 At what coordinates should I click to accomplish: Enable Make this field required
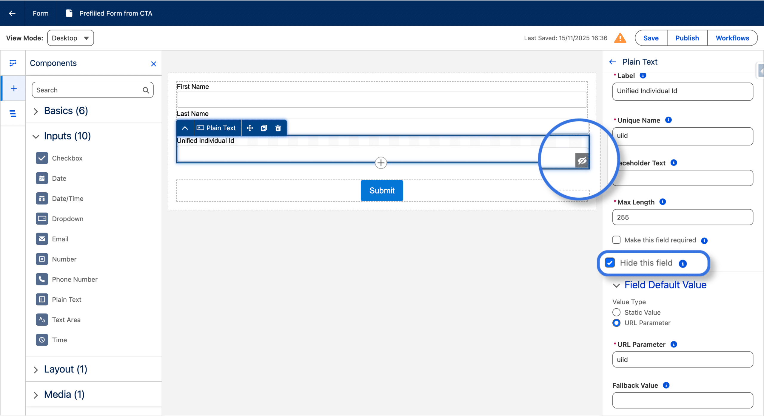pyautogui.click(x=616, y=240)
